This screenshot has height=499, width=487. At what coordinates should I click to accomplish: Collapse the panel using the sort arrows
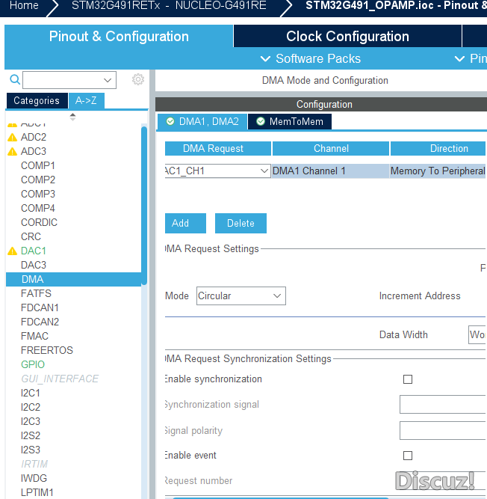click(x=72, y=117)
